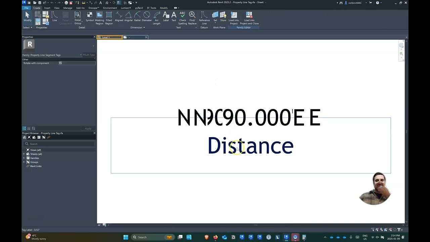Viewport: 430px width, 242px height.
Task: Show the work plane
Action: [223, 16]
